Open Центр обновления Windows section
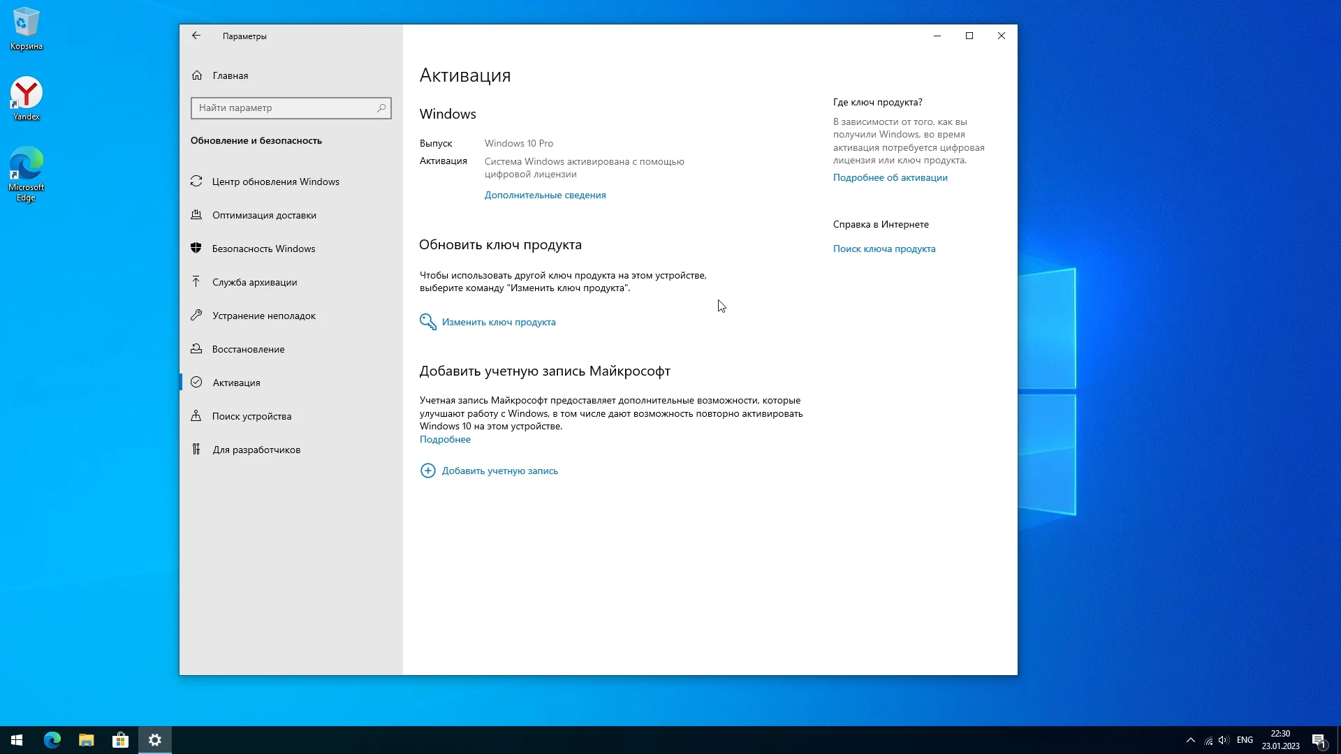Image resolution: width=1341 pixels, height=754 pixels. tap(275, 182)
